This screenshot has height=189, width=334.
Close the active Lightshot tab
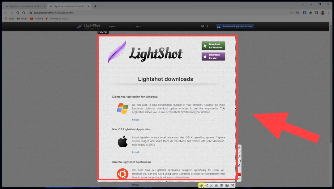pos(88,6)
